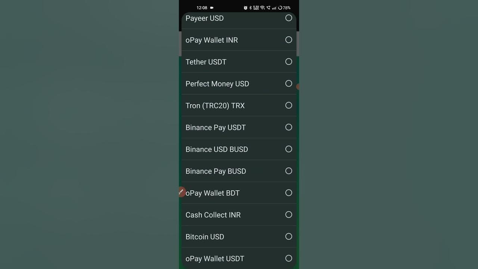
Task: Tap the 12:08 clock in status bar
Action: coord(202,8)
